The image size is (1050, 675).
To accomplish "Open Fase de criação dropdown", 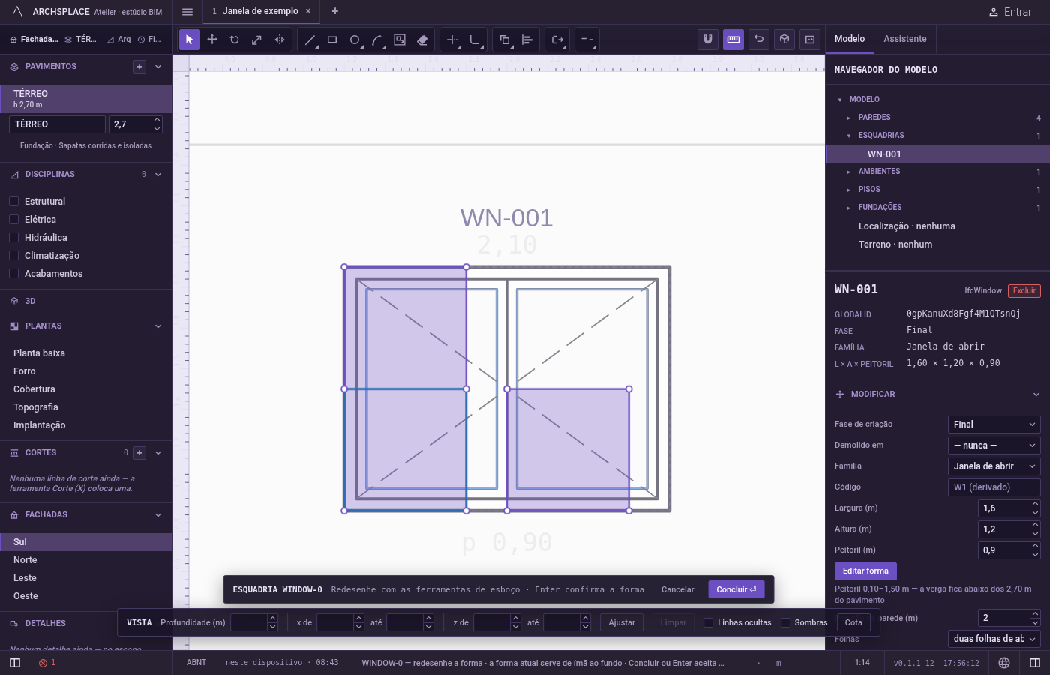I will coord(994,424).
